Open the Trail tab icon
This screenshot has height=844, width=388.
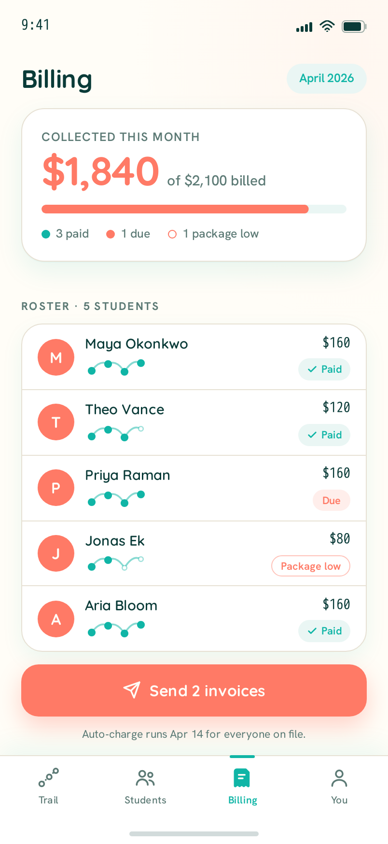point(48,778)
